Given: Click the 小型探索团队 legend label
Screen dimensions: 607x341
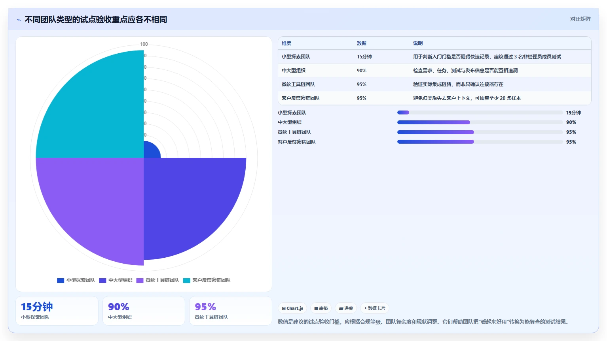Looking at the screenshot, I should tap(81, 280).
